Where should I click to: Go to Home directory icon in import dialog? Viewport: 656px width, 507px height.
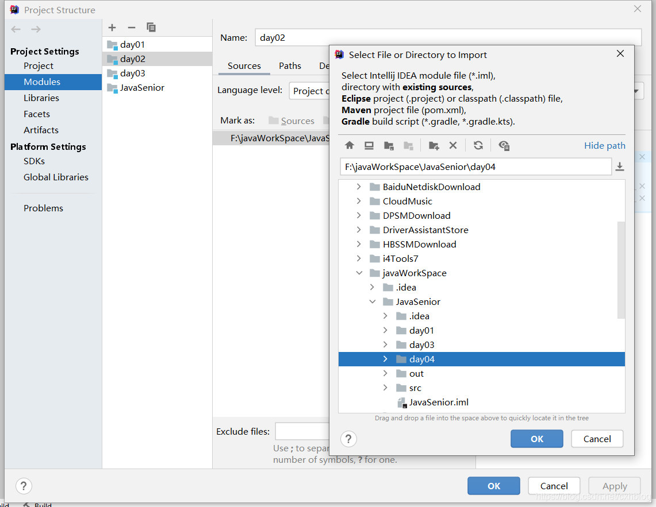click(x=350, y=145)
